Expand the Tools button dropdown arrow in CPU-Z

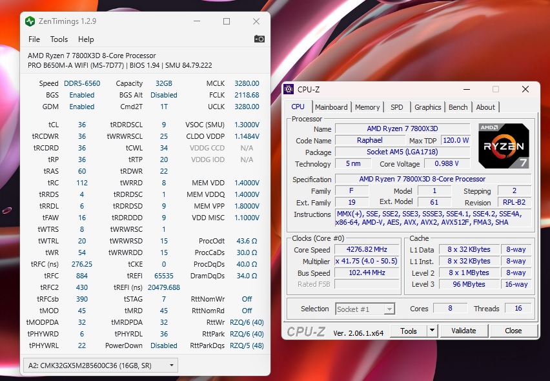tap(432, 331)
